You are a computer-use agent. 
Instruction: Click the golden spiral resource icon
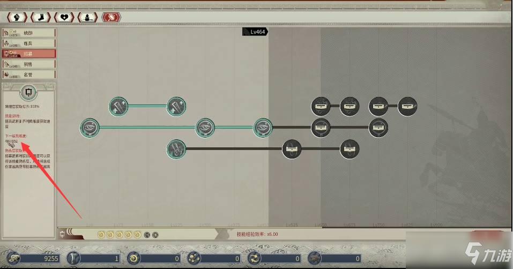click(133, 258)
